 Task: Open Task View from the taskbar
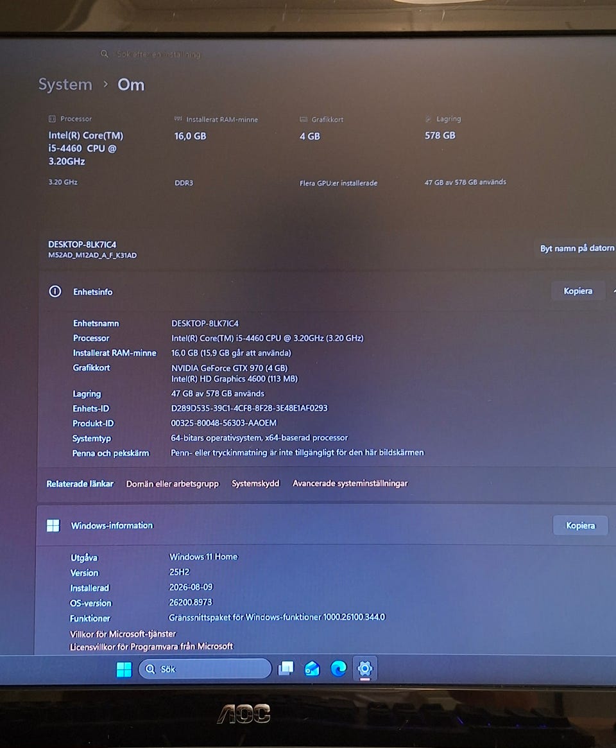click(286, 668)
